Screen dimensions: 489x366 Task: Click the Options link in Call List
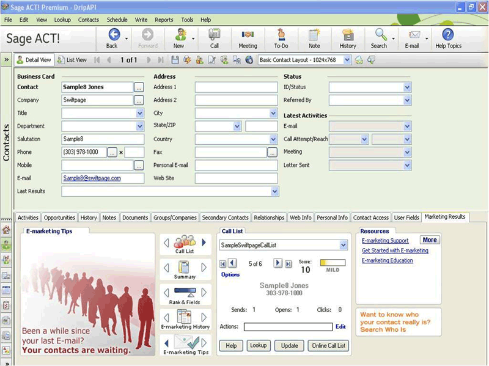pos(230,275)
